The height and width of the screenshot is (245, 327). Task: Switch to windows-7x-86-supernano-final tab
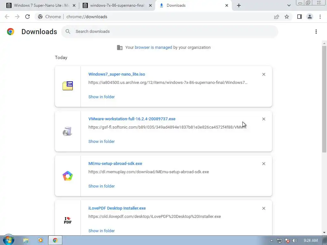click(x=117, y=5)
